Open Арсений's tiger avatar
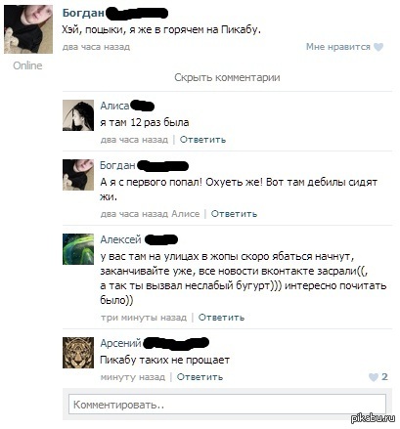 click(x=78, y=353)
